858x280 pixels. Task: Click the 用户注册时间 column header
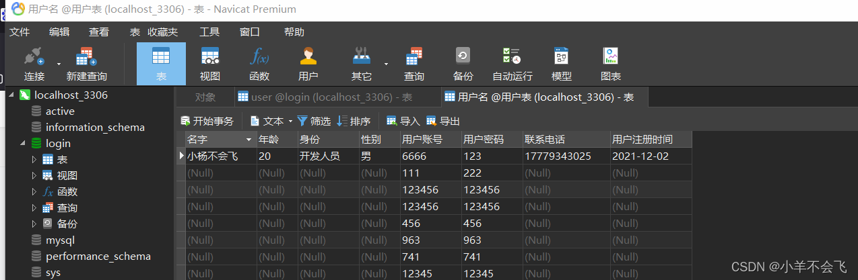[651, 140]
